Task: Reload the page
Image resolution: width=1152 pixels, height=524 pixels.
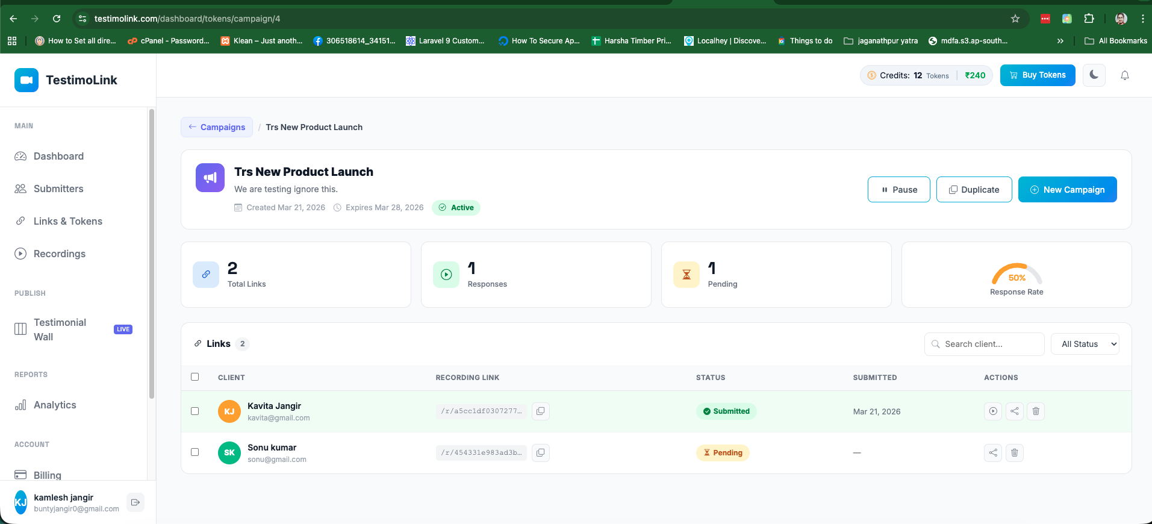Action: 57,19
